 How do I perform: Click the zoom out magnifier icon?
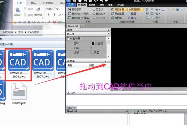(157, 14)
